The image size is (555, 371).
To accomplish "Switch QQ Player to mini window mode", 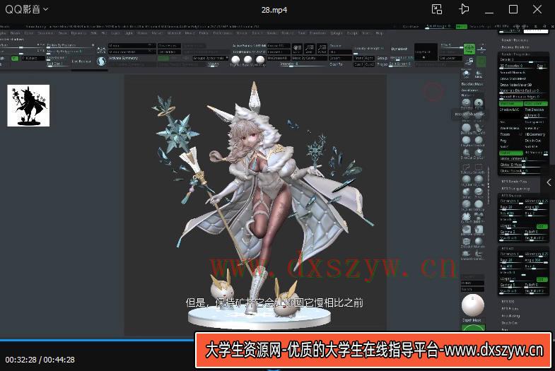I will pos(437,9).
